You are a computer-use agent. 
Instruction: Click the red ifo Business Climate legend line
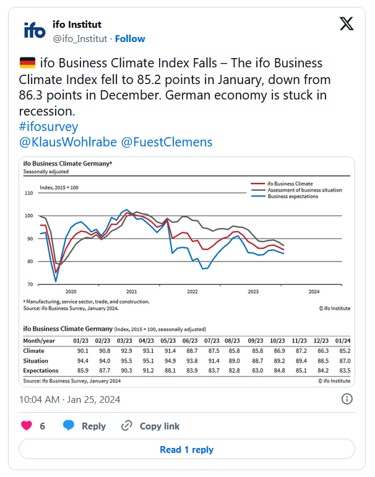click(257, 184)
